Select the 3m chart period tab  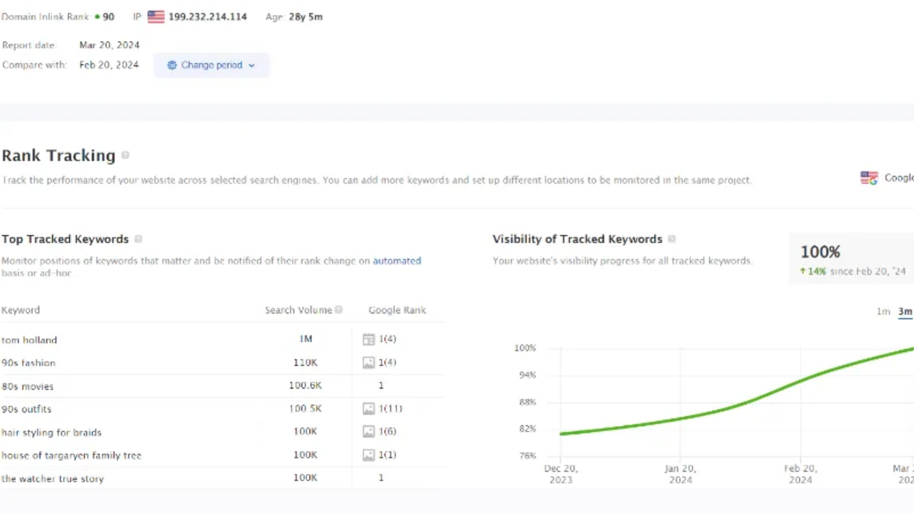click(x=905, y=311)
